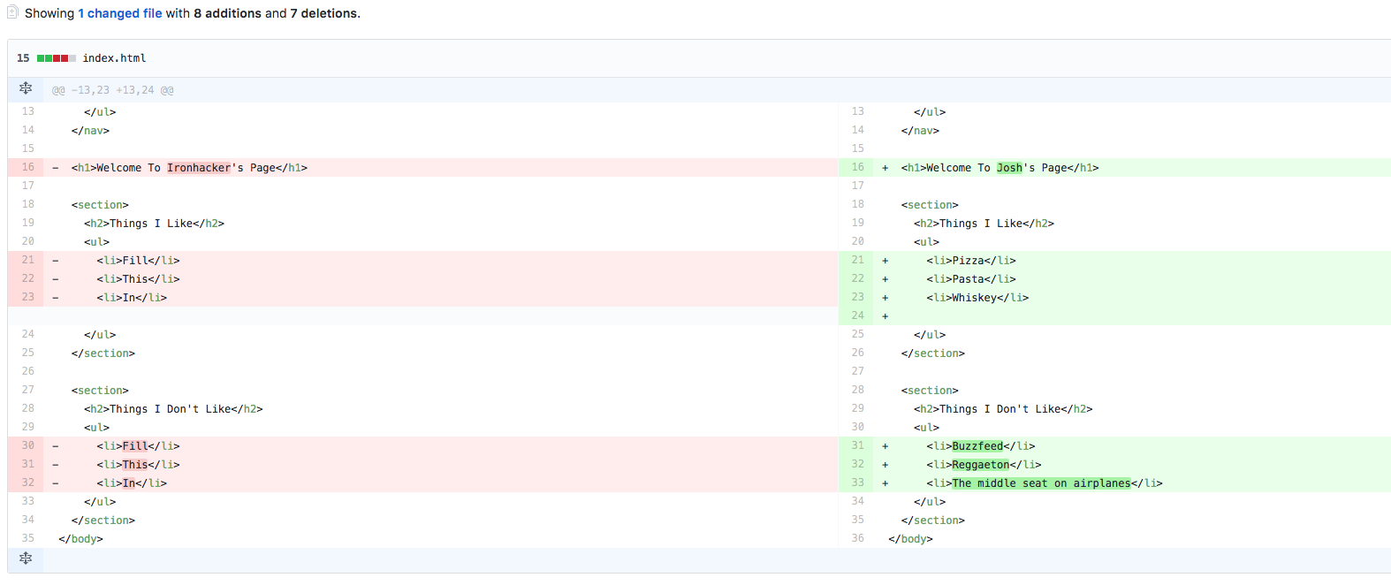
Task: Click the change count number 15
Action: [x=23, y=58]
